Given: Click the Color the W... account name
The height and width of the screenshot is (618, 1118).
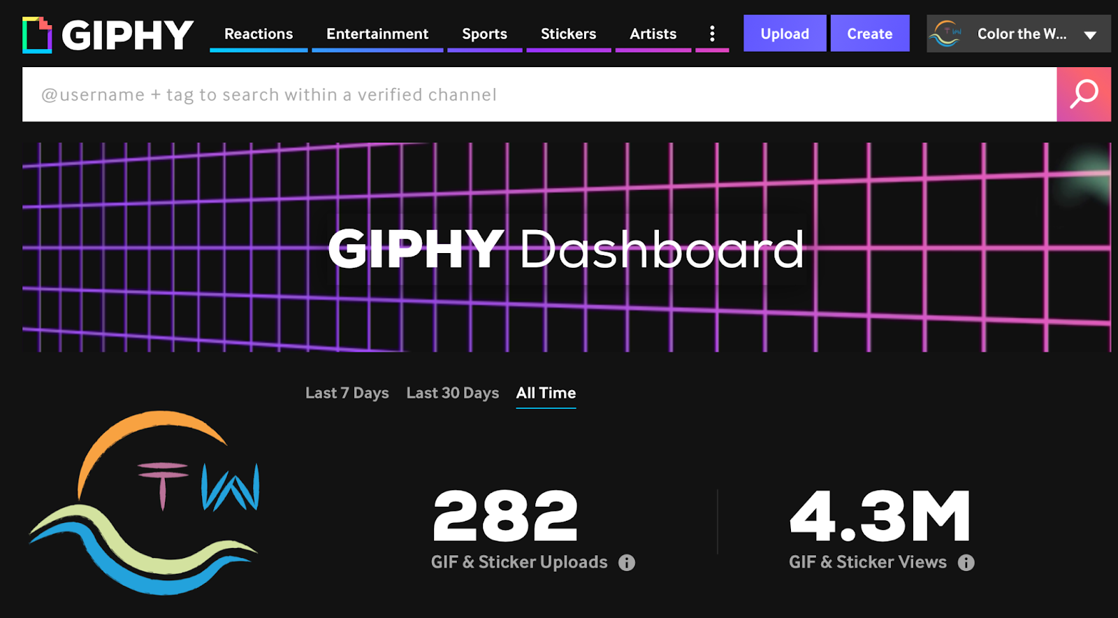Looking at the screenshot, I should tap(1022, 34).
